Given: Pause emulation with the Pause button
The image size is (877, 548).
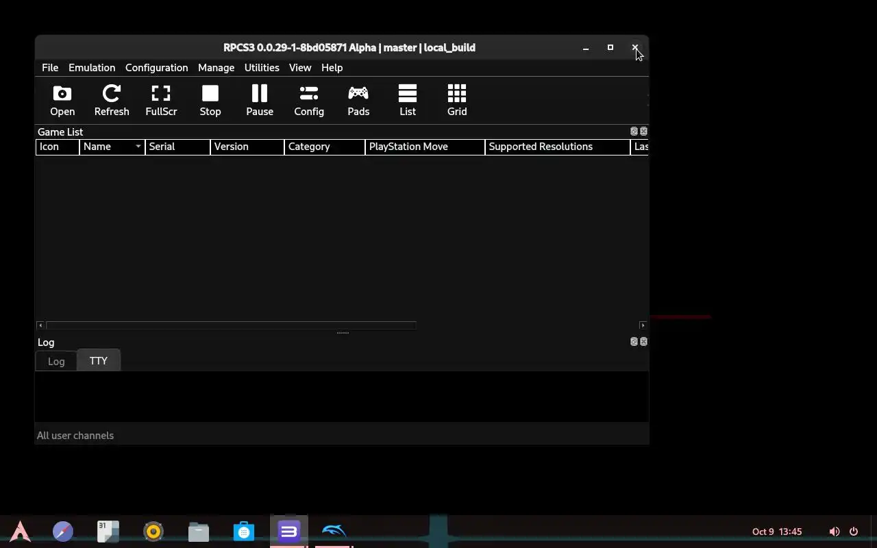Looking at the screenshot, I should click(x=260, y=100).
